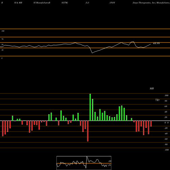This screenshot has width=170, height=170.
Task: Click the 'MR' panel title
Action: 152,88
